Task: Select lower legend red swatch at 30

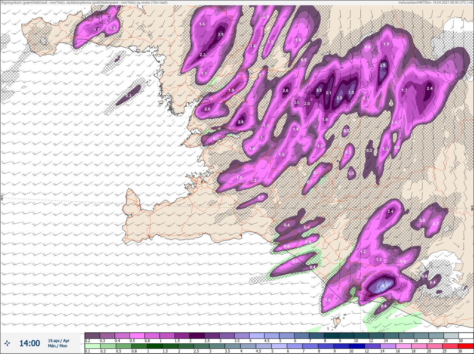Action: click(x=466, y=347)
